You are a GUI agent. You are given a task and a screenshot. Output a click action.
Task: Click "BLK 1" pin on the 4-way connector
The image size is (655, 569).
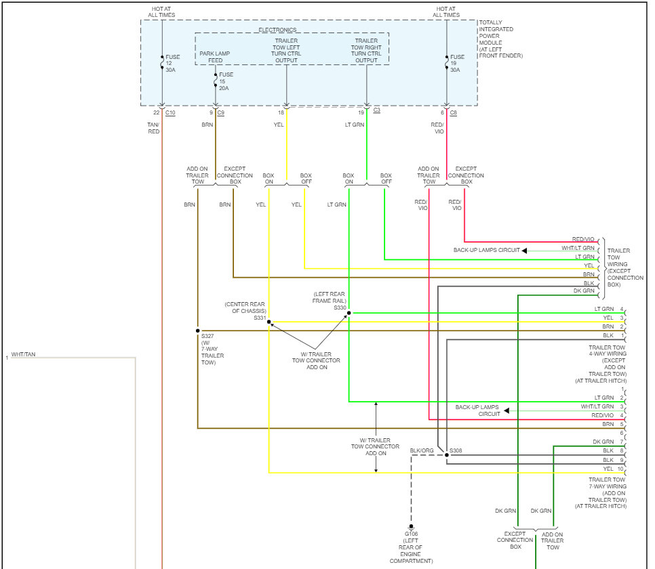613,335
